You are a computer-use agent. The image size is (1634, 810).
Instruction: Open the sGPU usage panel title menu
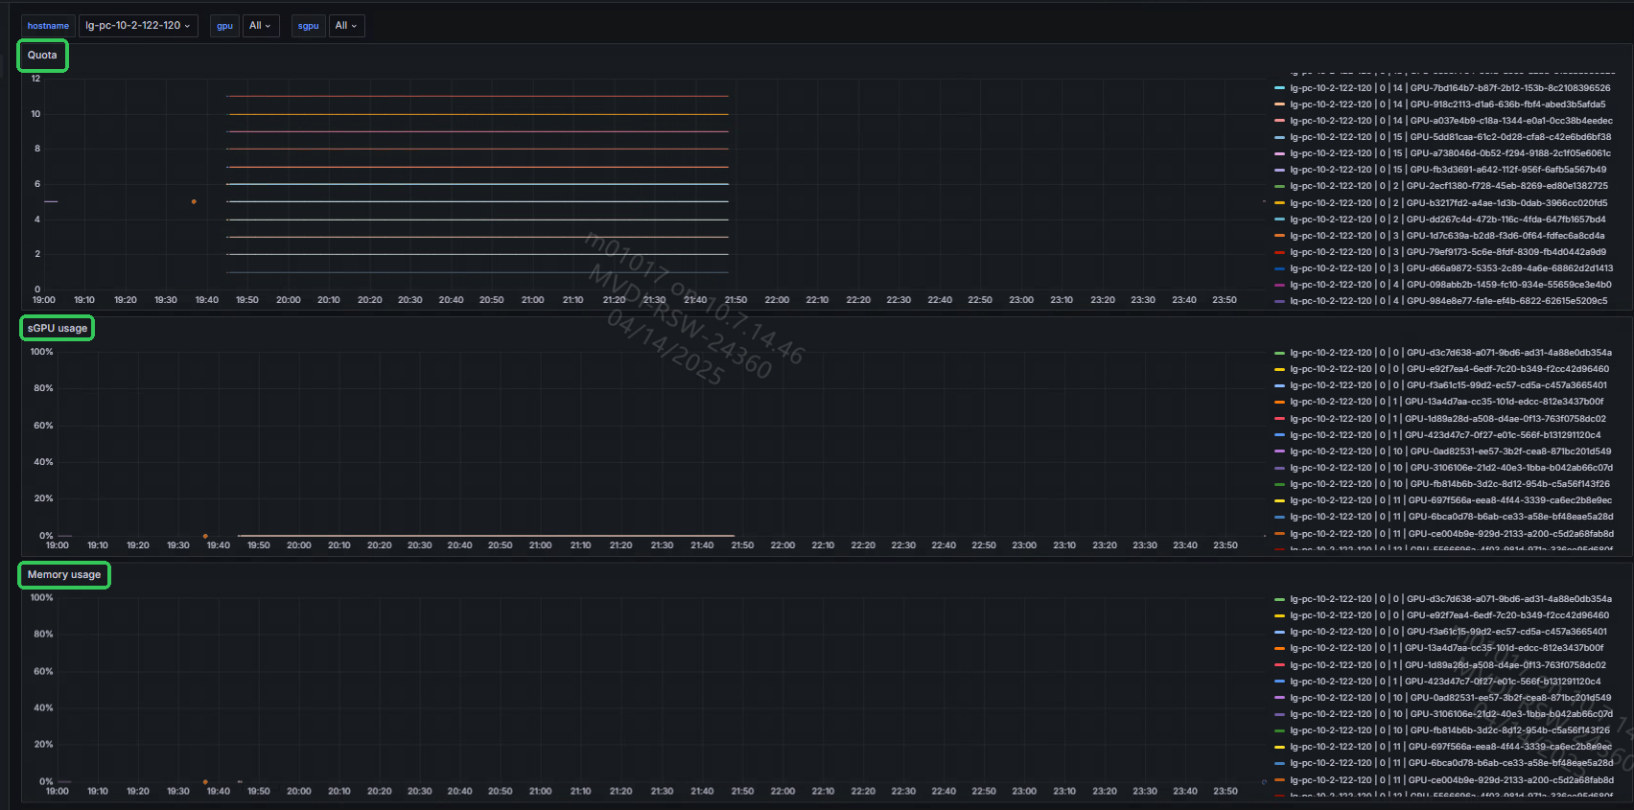pos(58,329)
